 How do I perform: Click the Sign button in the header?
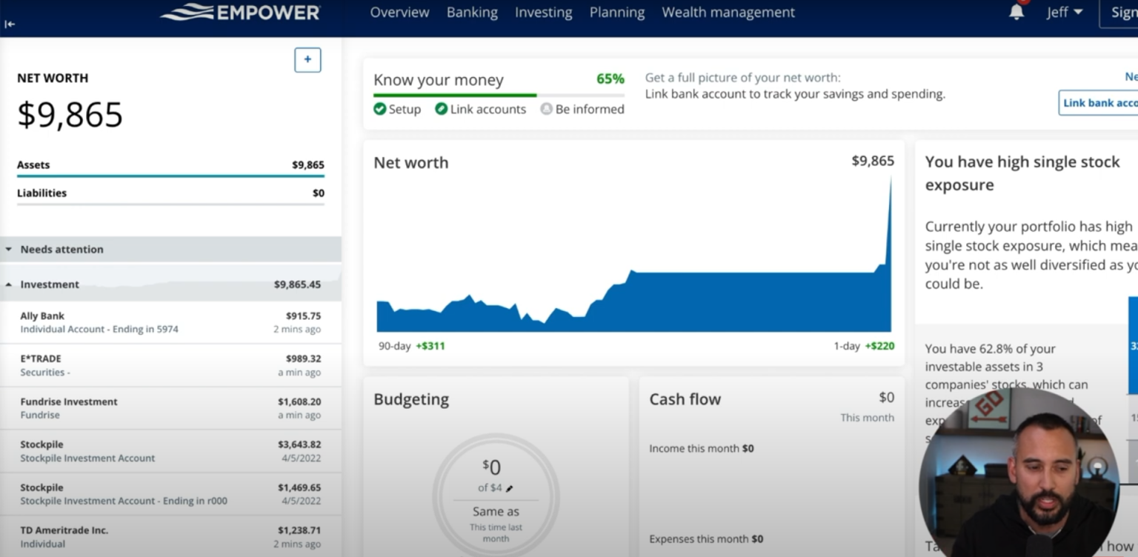tap(1119, 13)
